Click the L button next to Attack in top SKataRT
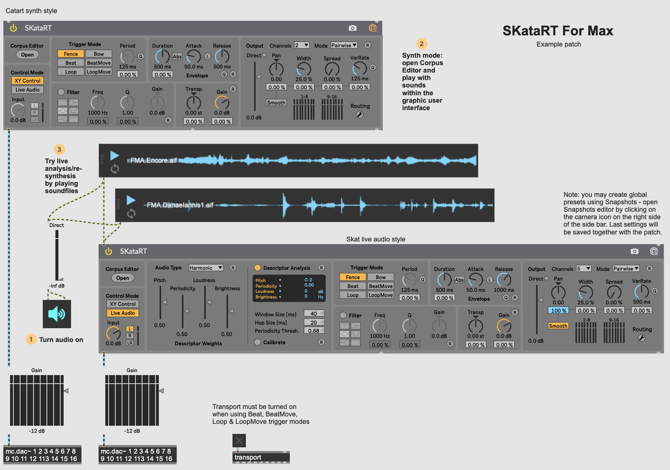The height and width of the screenshot is (470, 670). point(208,57)
